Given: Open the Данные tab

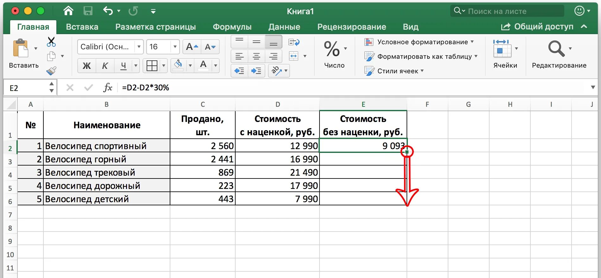Looking at the screenshot, I should click(x=284, y=27).
